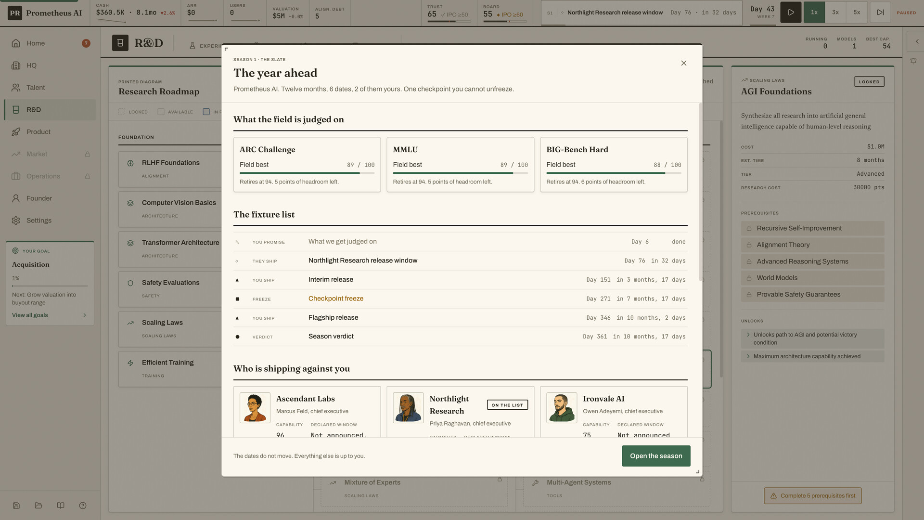Select 1x speed
This screenshot has width=924, height=520.
(x=814, y=13)
